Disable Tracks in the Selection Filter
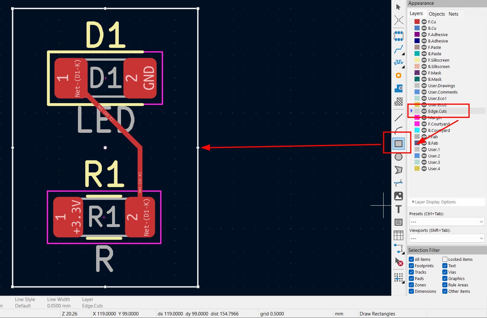 411,272
